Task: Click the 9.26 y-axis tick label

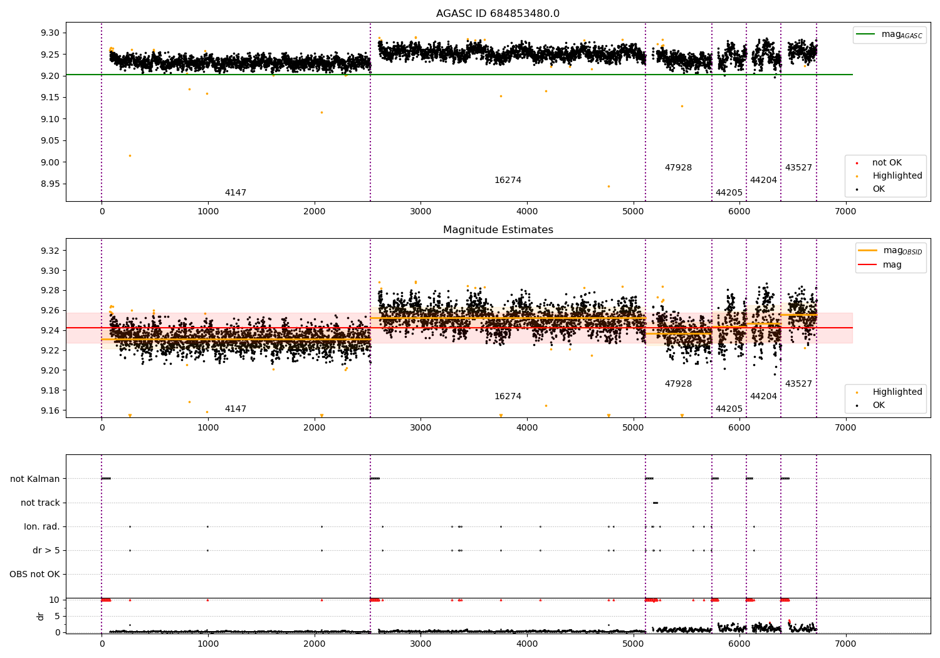Action: tap(50, 311)
